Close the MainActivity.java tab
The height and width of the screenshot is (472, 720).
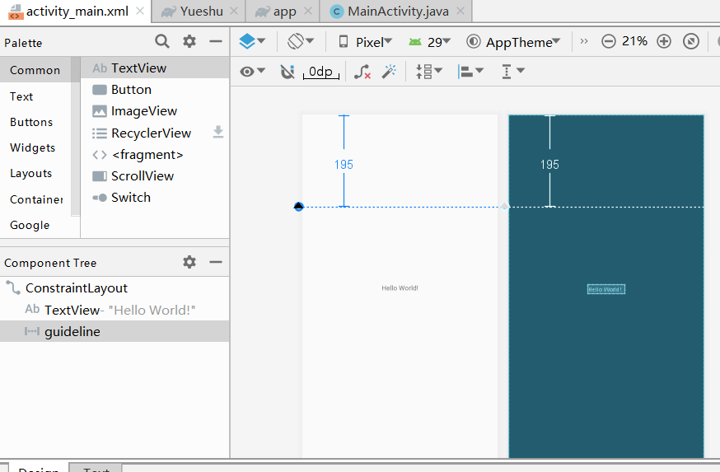(461, 11)
